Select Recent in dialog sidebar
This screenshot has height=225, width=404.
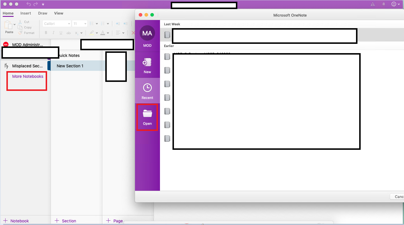pyautogui.click(x=147, y=91)
